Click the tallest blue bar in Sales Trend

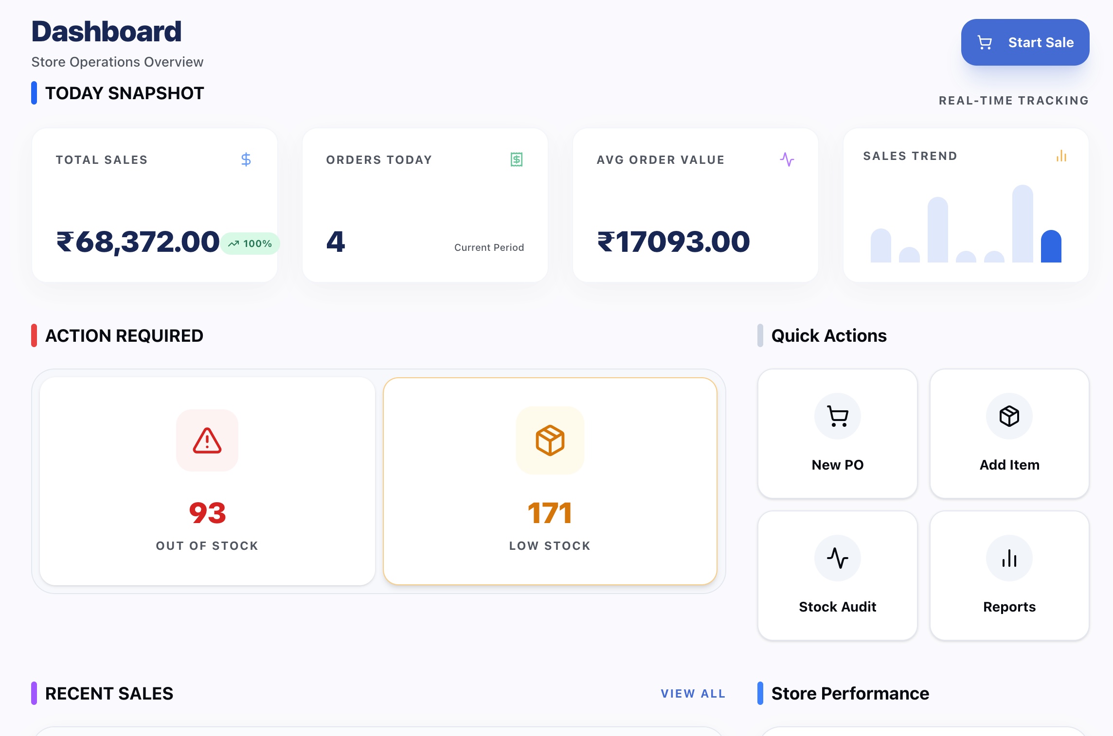click(1022, 224)
